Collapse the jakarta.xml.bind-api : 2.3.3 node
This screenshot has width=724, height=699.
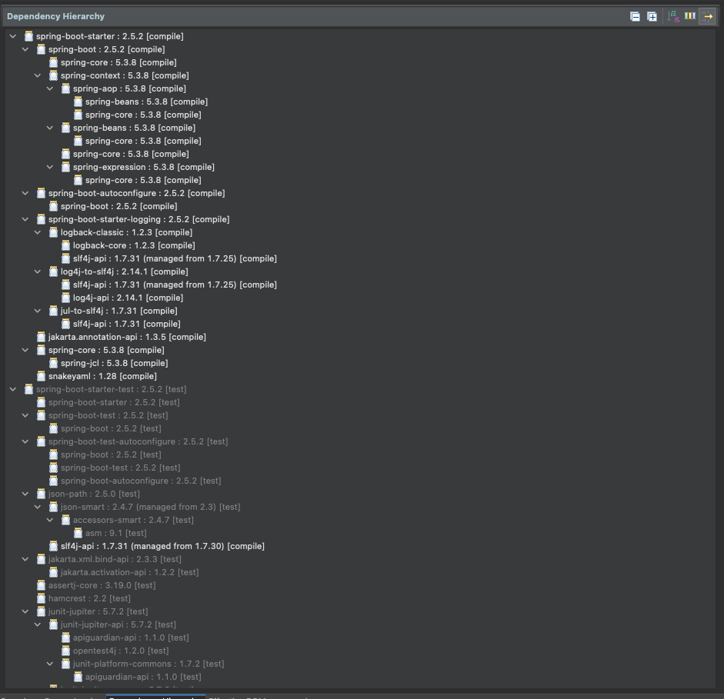tap(25, 559)
